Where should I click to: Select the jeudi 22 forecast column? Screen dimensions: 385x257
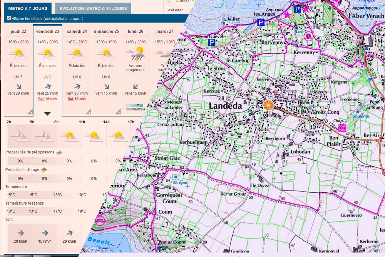click(x=18, y=69)
